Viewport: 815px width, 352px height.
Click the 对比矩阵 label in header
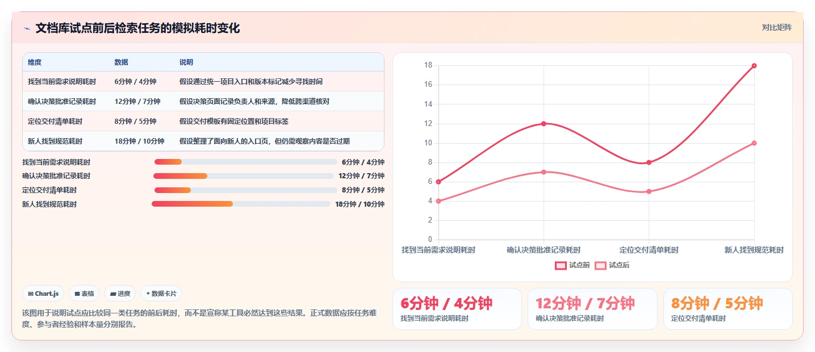776,27
